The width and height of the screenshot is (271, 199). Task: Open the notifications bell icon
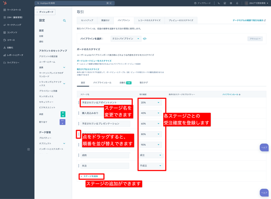[x=237, y=3]
